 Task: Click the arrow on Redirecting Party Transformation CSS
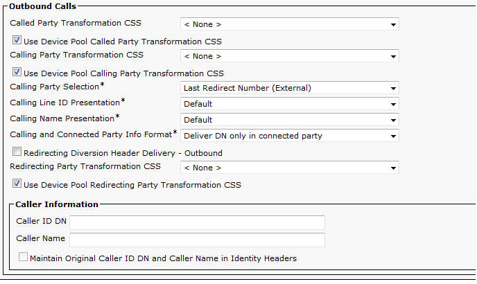tap(393, 168)
